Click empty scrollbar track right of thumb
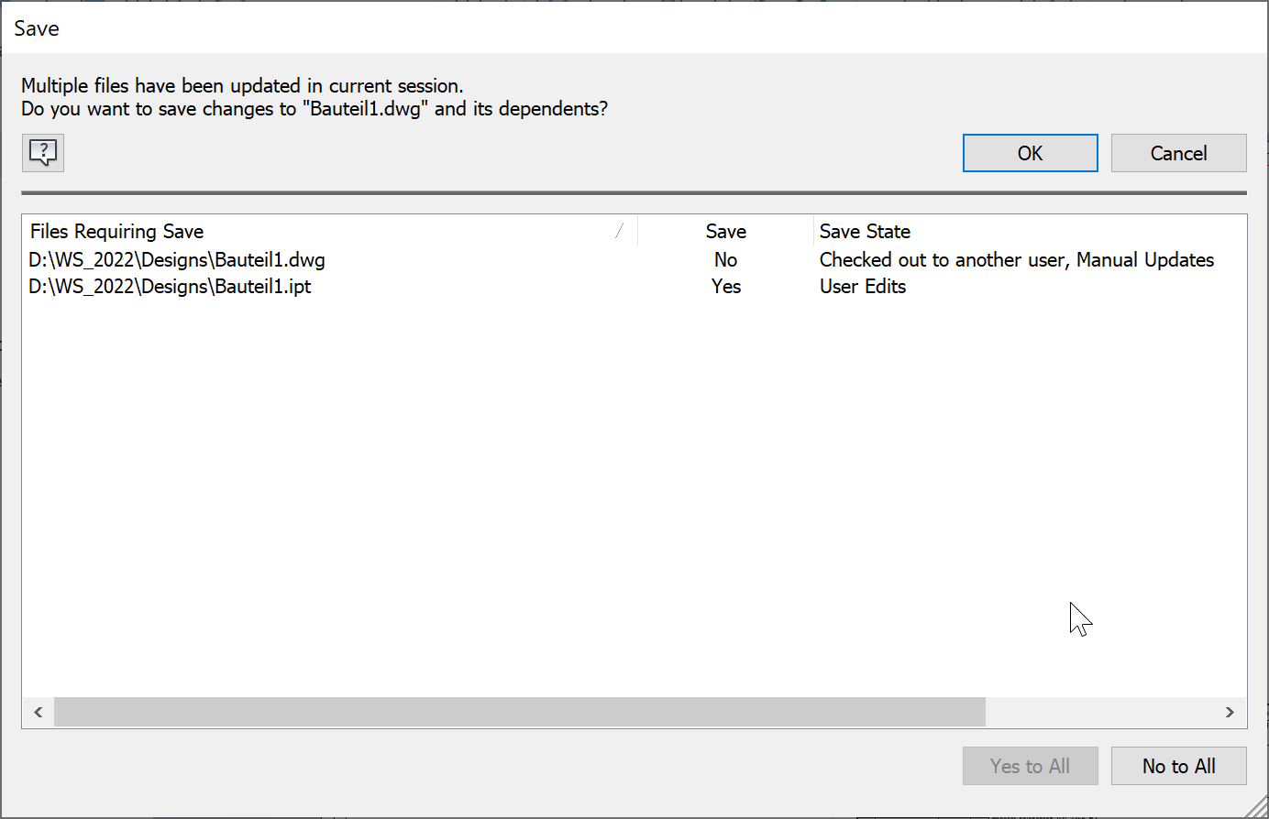The image size is (1269, 819). (x=1100, y=712)
